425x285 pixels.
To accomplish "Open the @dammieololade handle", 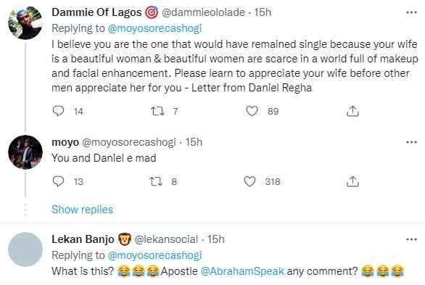I will (203, 12).
